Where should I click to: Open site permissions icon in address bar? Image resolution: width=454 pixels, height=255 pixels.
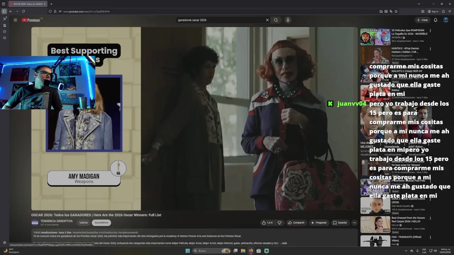(x=60, y=11)
